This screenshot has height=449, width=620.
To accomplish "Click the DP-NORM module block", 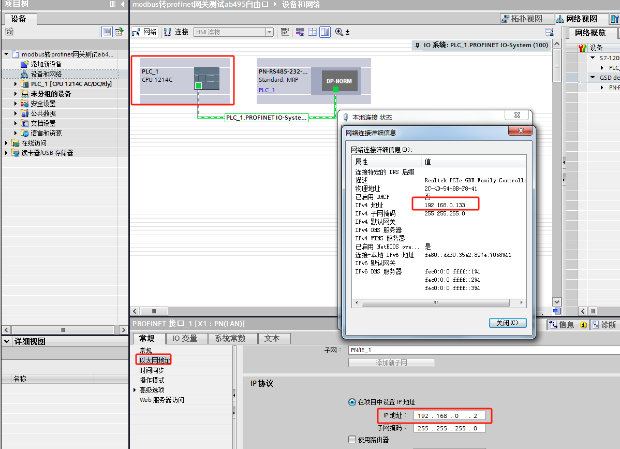I will (339, 81).
